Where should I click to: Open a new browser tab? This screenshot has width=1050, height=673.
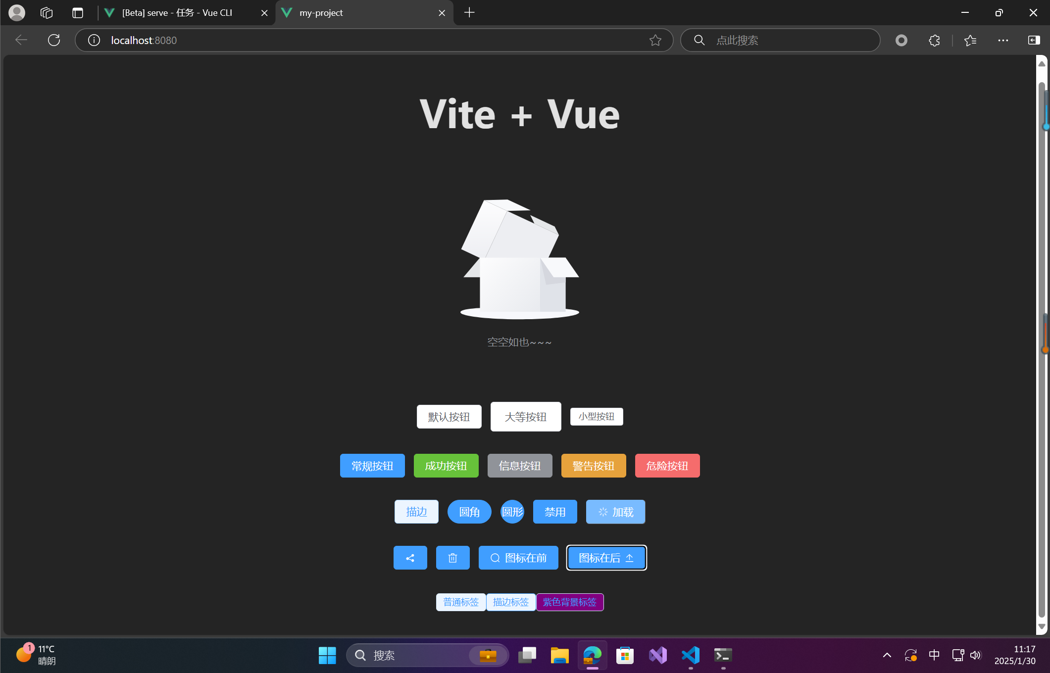click(x=469, y=12)
